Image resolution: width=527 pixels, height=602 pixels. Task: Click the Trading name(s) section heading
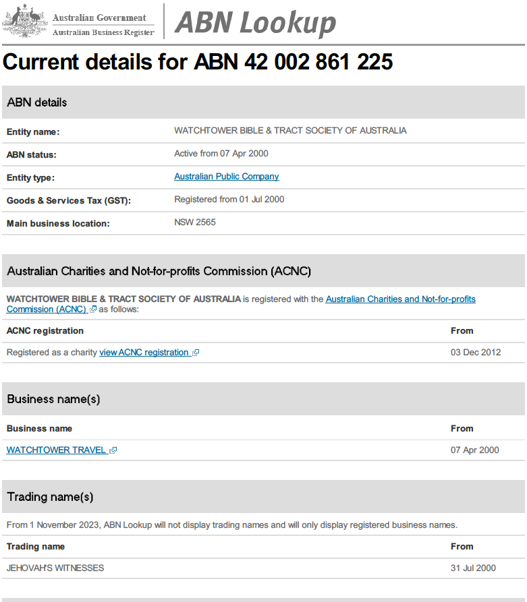[50, 497]
